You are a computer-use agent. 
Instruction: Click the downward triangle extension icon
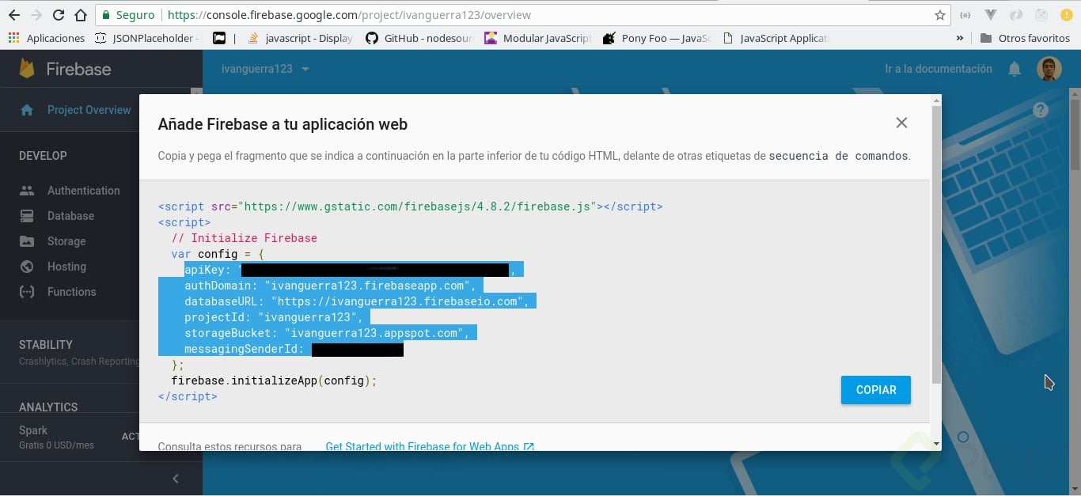pyautogui.click(x=991, y=15)
